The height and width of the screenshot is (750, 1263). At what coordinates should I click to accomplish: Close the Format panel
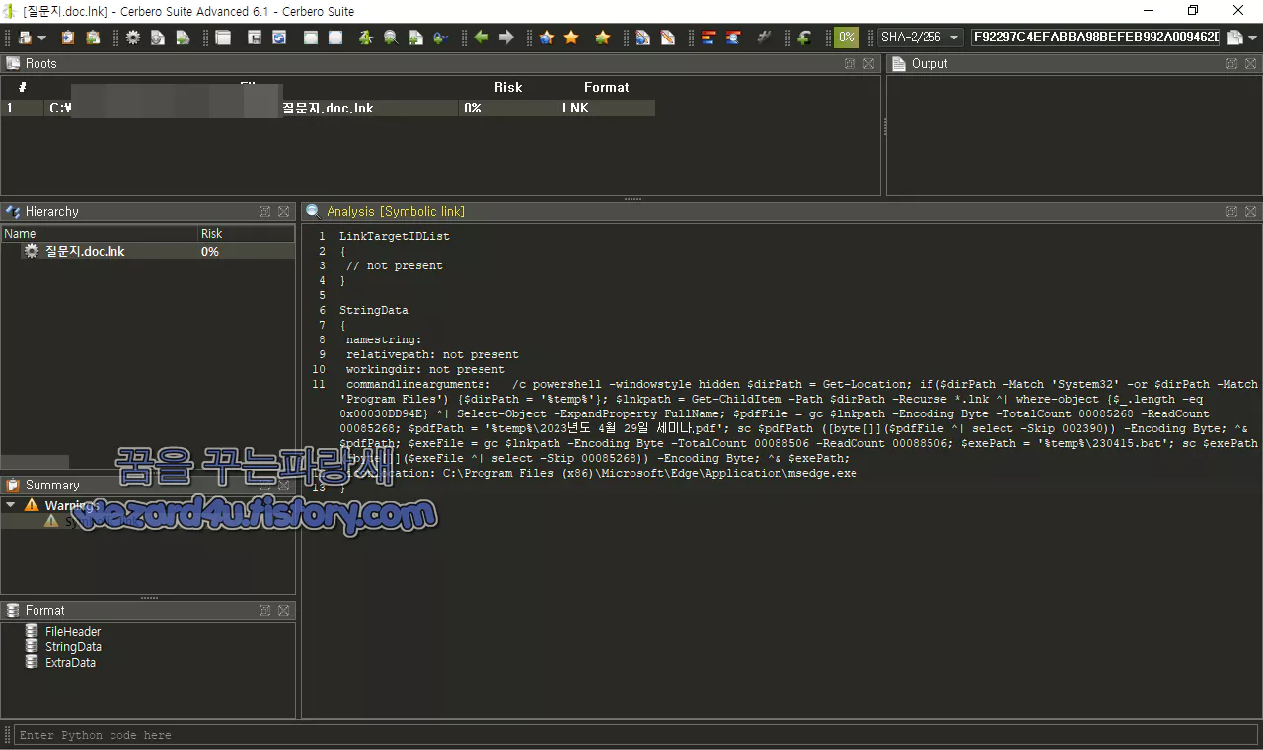pyautogui.click(x=283, y=610)
